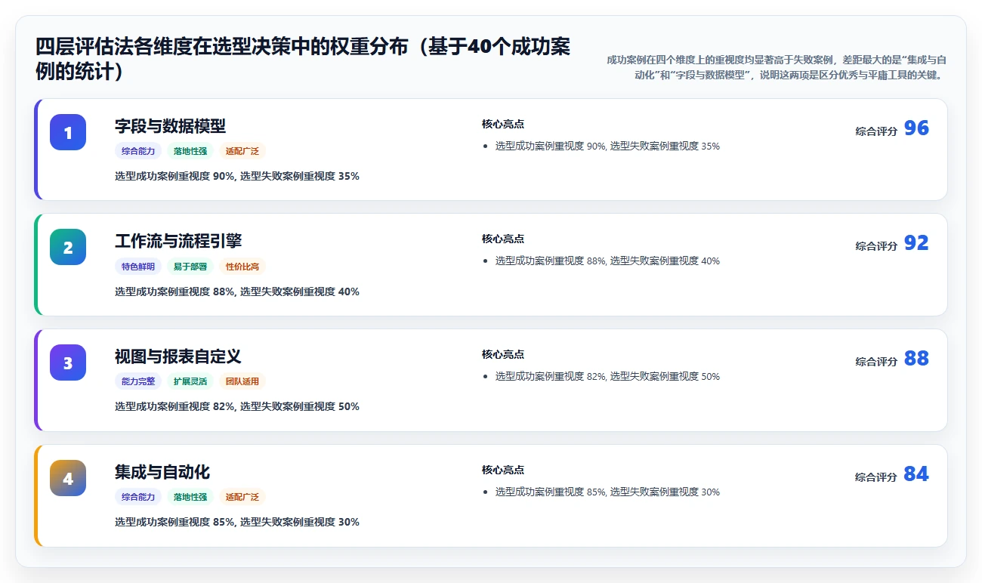Click the 易于部署 tag

tap(190, 267)
